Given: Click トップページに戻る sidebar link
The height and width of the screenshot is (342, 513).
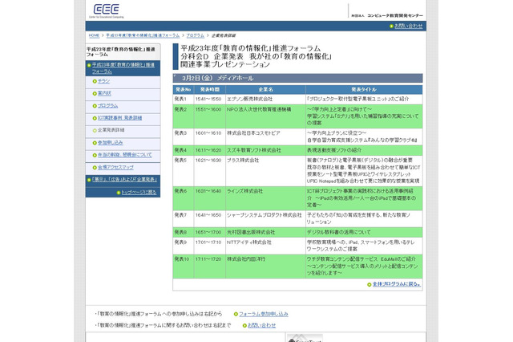Looking at the screenshot, I should pyautogui.click(x=139, y=193).
